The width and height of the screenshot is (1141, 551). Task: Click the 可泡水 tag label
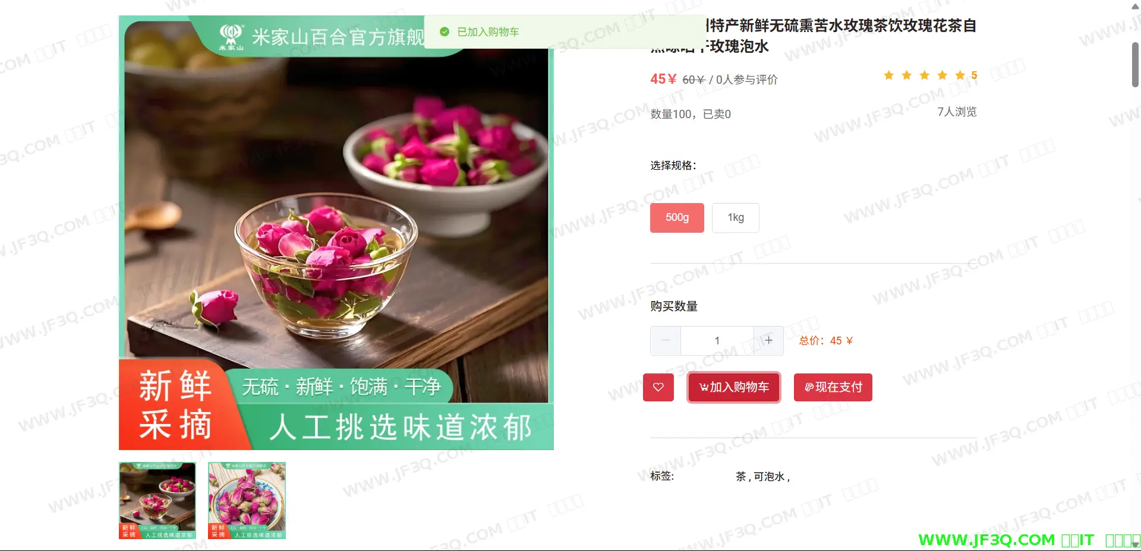tap(769, 477)
